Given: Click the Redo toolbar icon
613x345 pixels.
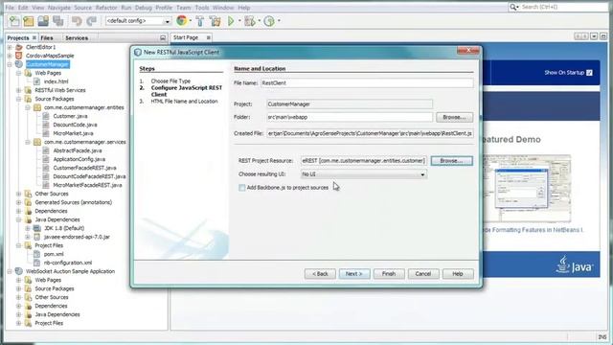Looking at the screenshot, I should (x=92, y=21).
